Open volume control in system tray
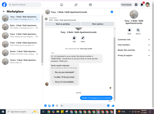Image resolution: width=154 pixels, height=114 pixels. [139, 112]
